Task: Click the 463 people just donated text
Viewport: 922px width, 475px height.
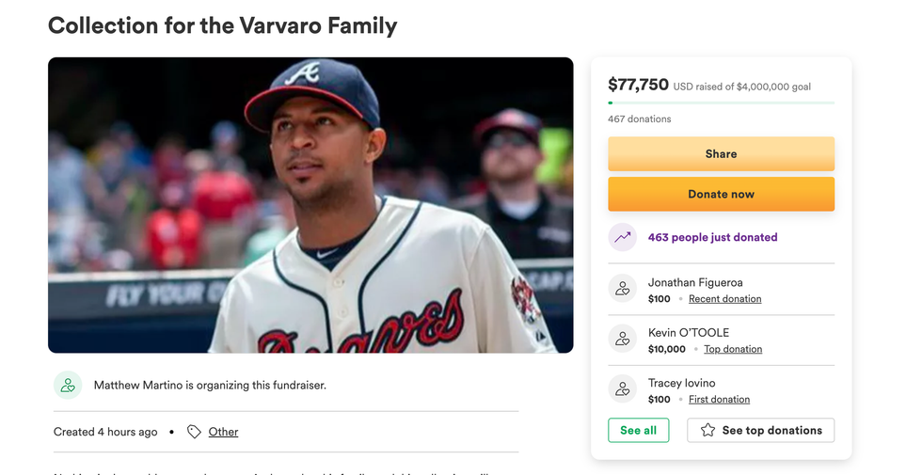Action: tap(712, 238)
